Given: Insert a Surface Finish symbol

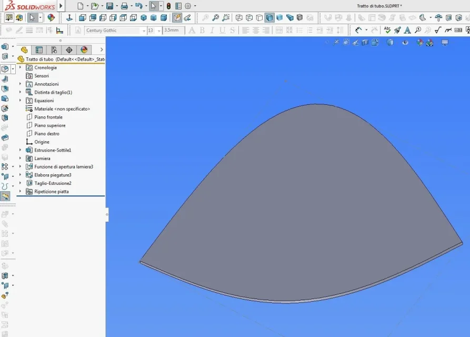Looking at the screenshot, I should pyautogui.click(x=438, y=29).
